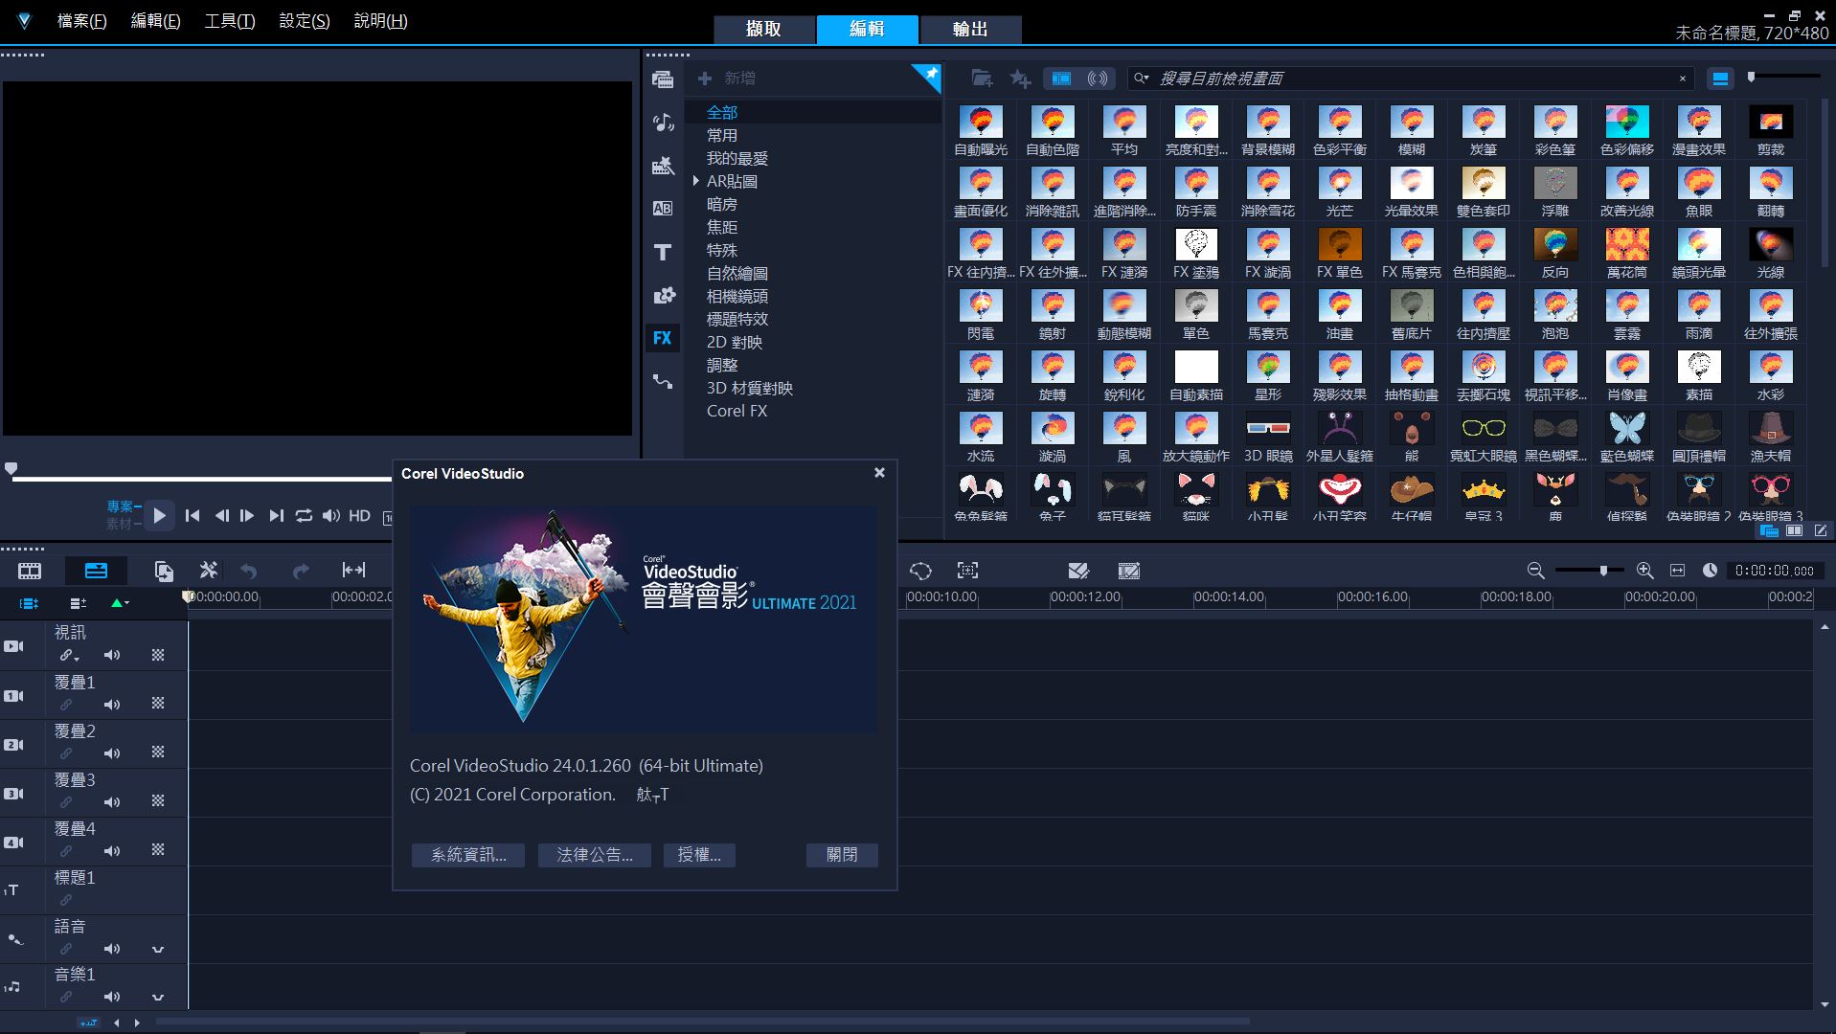This screenshot has height=1034, width=1836.
Task: Click the preview scrubber bar
Action: [x=201, y=477]
